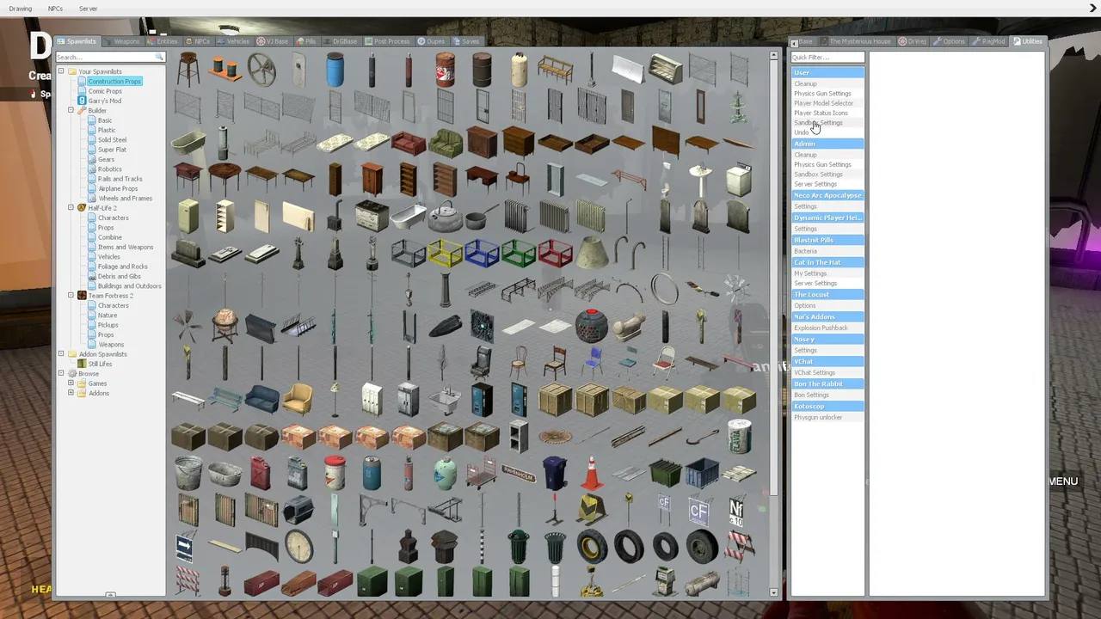Collapse the Half-Life 2 tree node
Viewport: 1101px width, 619px height.
(71, 208)
